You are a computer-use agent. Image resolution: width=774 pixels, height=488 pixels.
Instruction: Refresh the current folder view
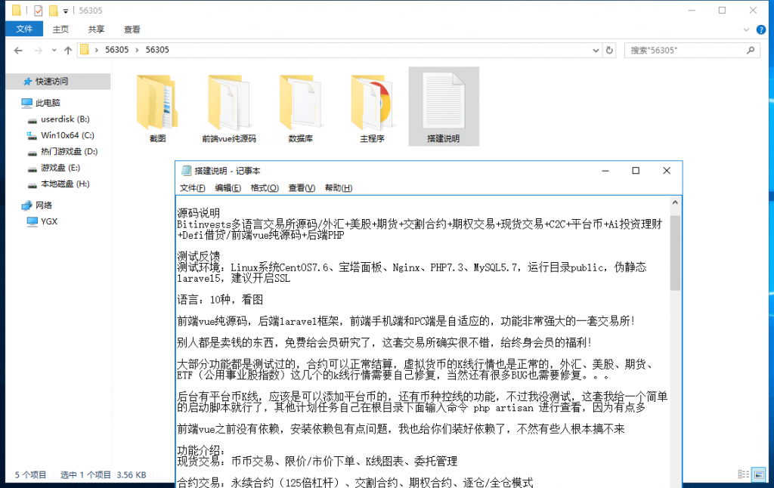(609, 51)
